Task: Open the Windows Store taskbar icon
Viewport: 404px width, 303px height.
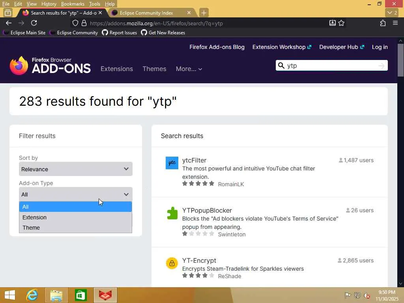Action: point(80,295)
